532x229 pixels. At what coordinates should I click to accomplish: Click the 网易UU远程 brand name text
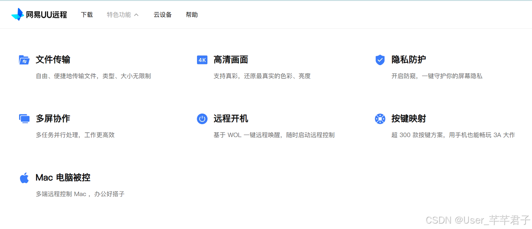tap(46, 15)
